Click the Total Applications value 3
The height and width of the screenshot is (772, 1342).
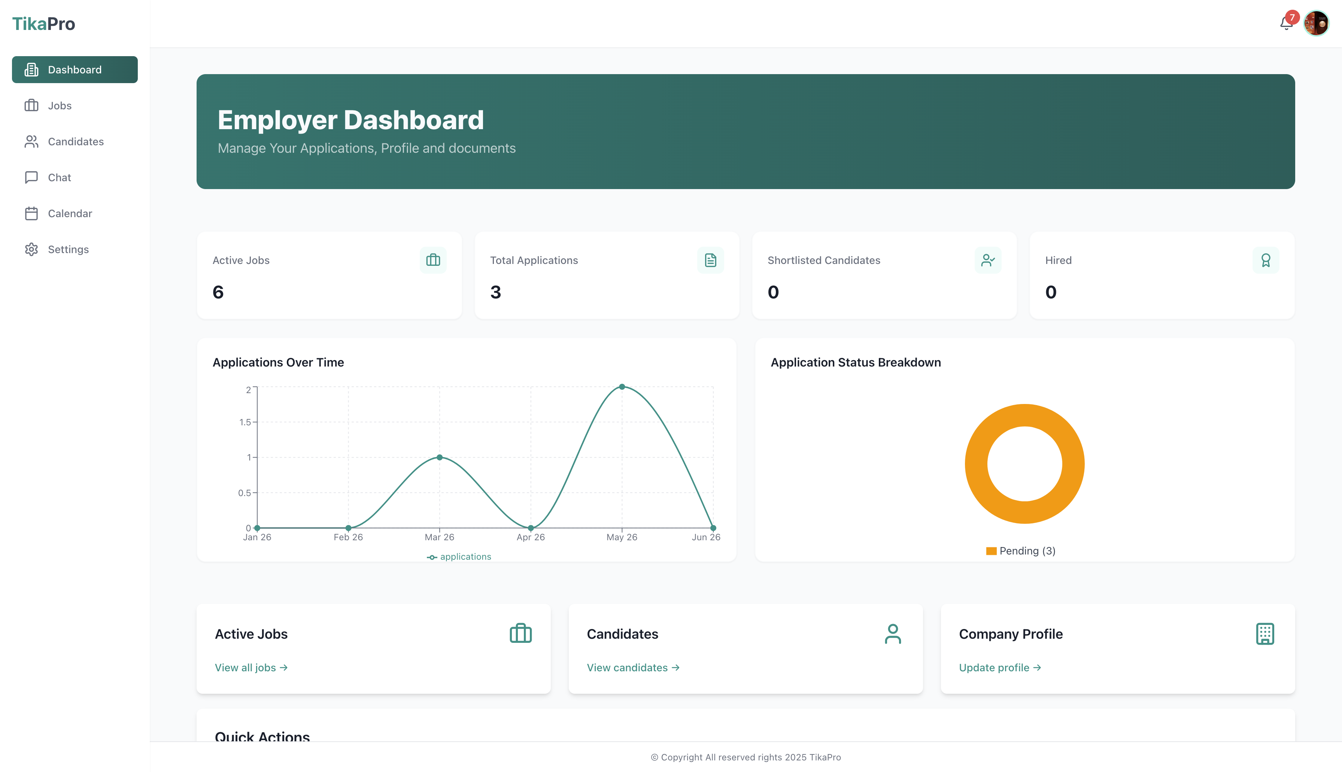point(496,292)
